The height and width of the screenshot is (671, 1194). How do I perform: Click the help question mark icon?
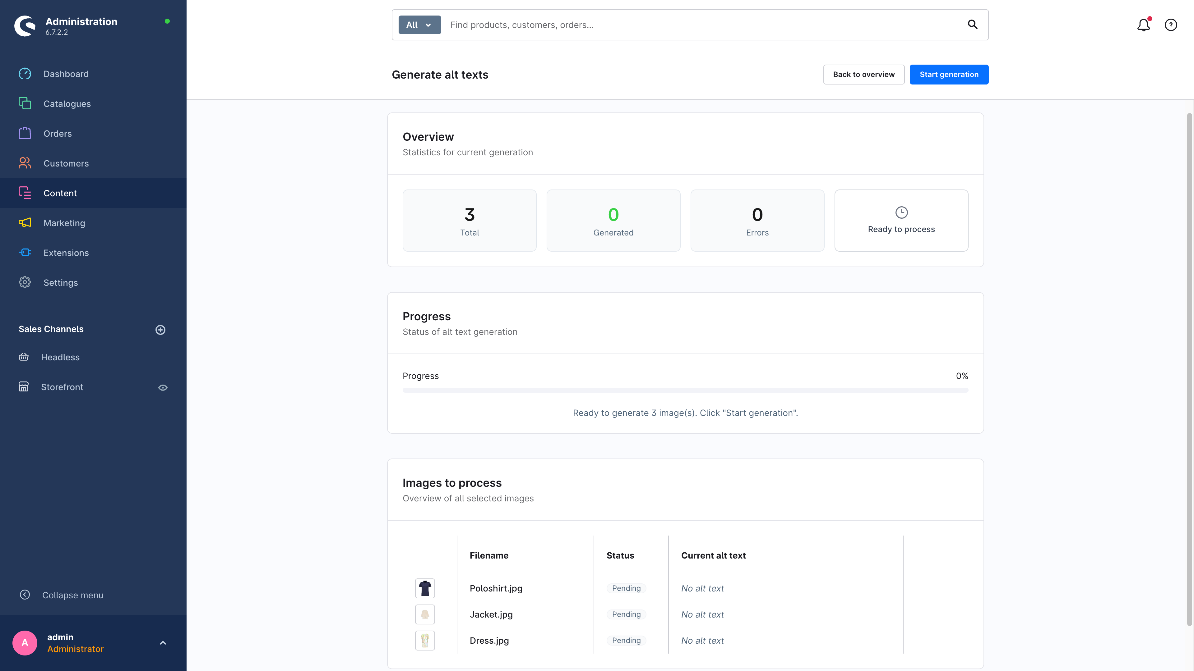[x=1170, y=25]
